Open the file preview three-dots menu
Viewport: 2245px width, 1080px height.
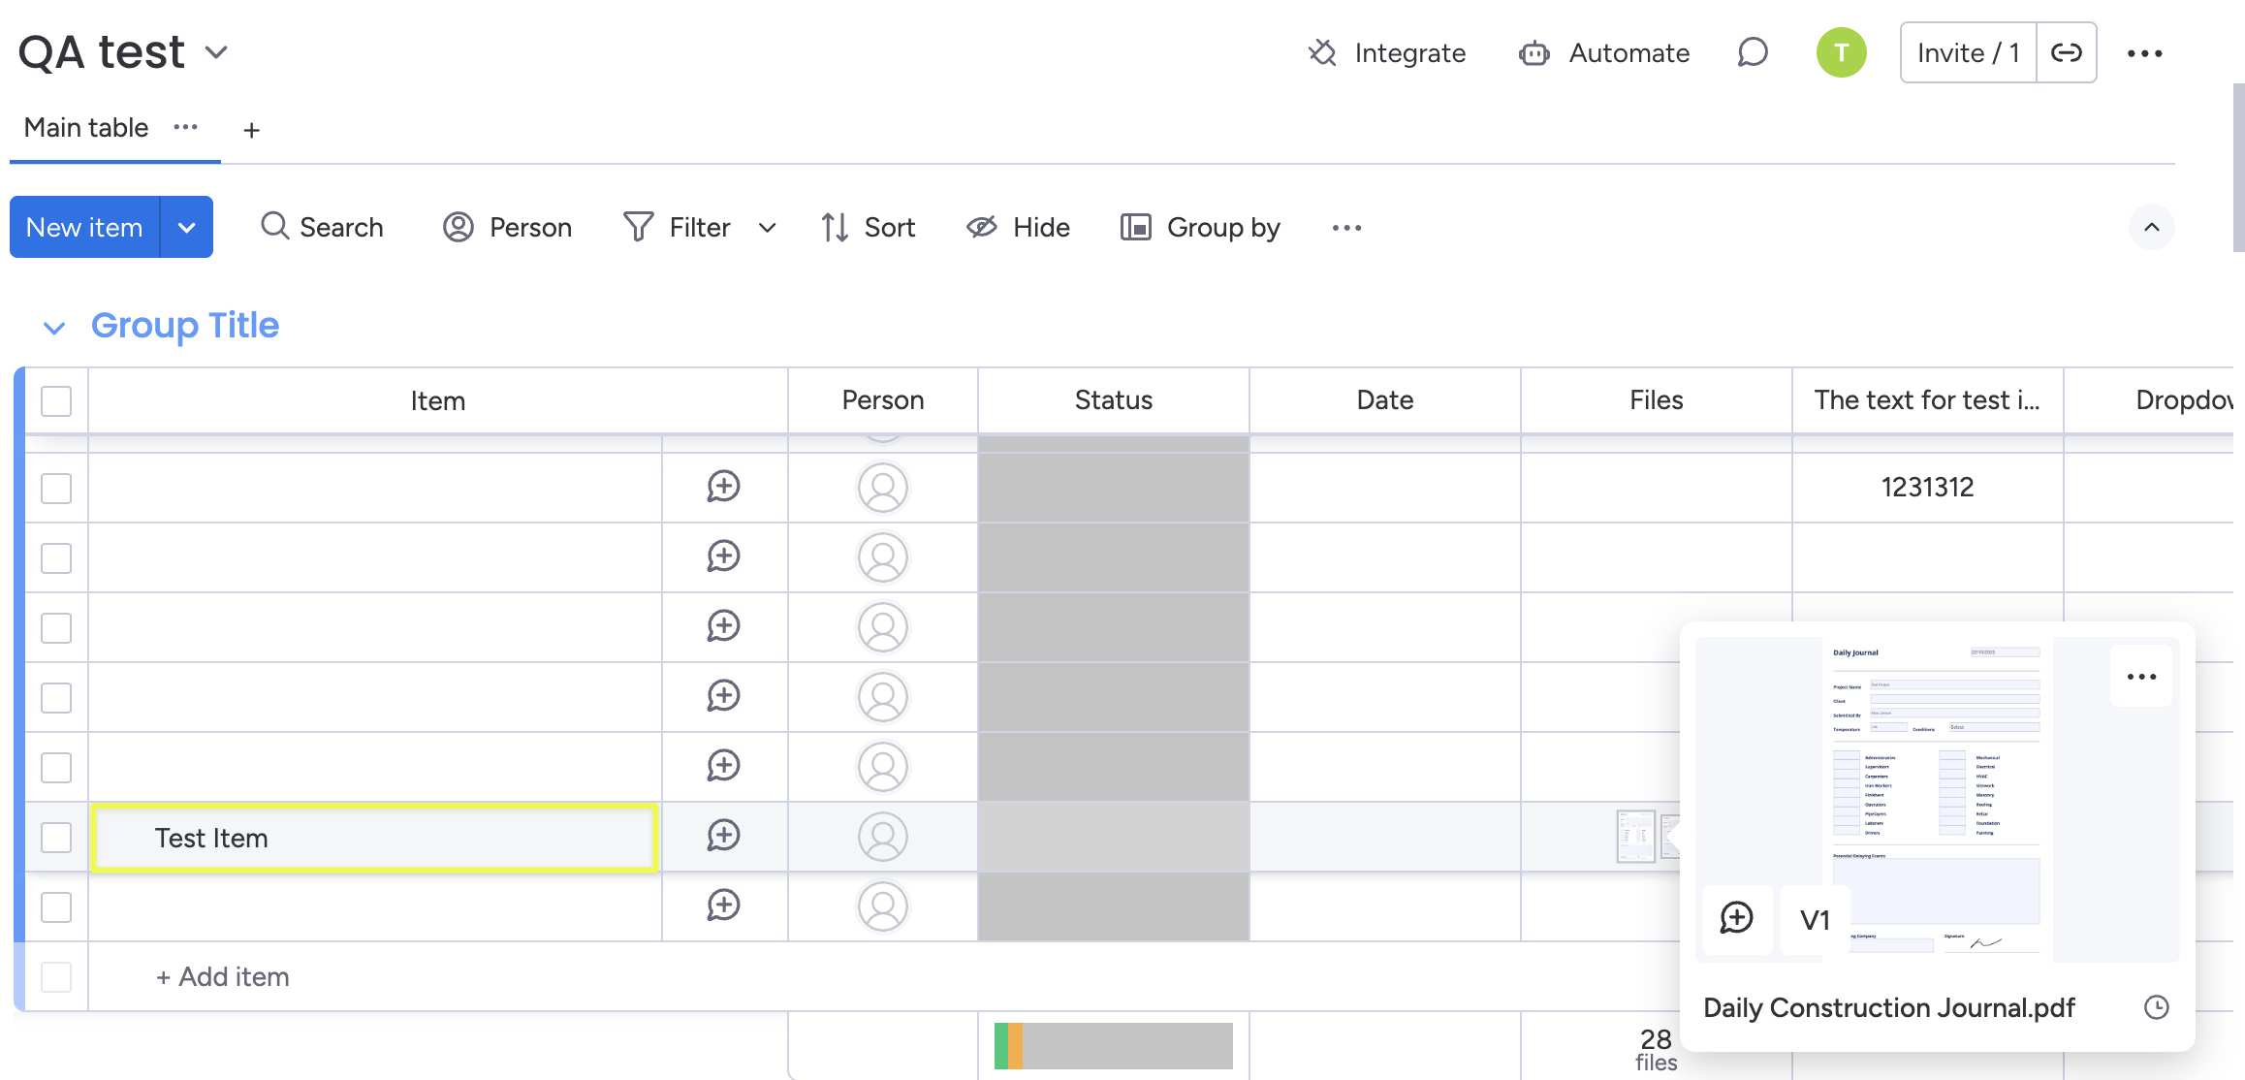2141,677
